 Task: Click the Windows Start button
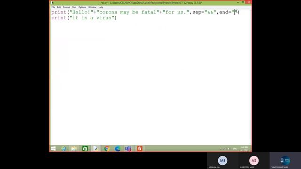pyautogui.click(x=53, y=148)
